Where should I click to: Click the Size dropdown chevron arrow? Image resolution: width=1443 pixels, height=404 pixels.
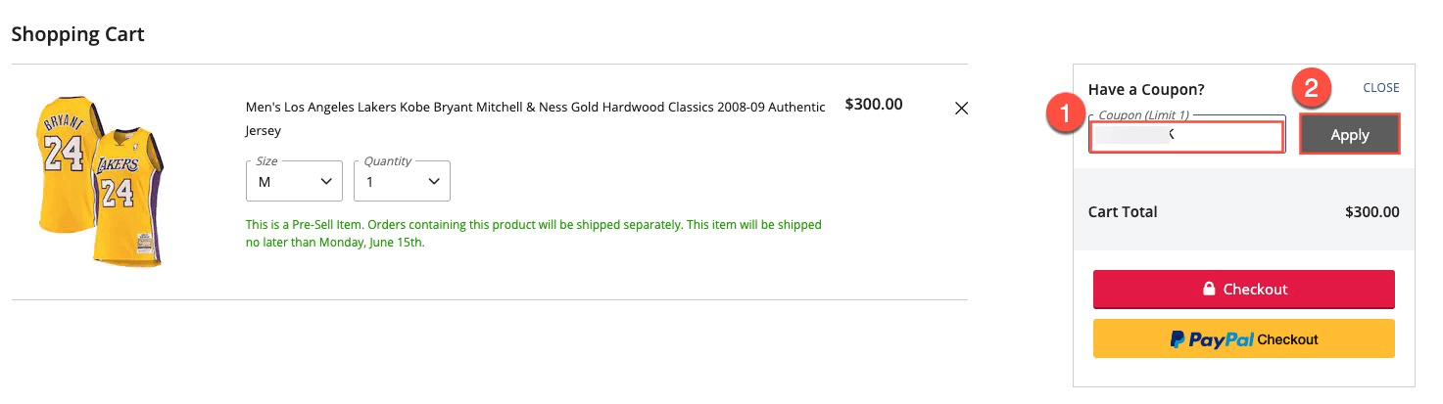point(326,182)
